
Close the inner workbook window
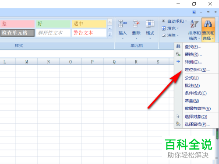[215, 12]
